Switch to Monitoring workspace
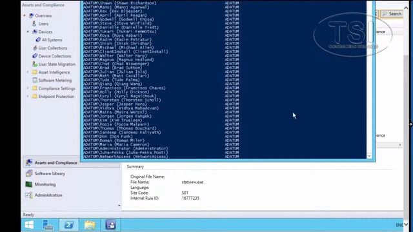Screen dimensions: 413x232 point(45,184)
